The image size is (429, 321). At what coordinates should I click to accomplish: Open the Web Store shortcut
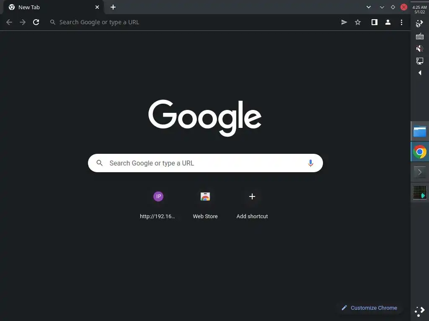coord(205,204)
